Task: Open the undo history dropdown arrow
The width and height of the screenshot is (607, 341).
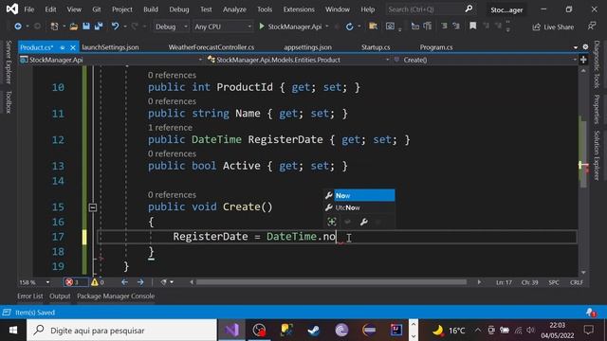Action: tap(125, 27)
